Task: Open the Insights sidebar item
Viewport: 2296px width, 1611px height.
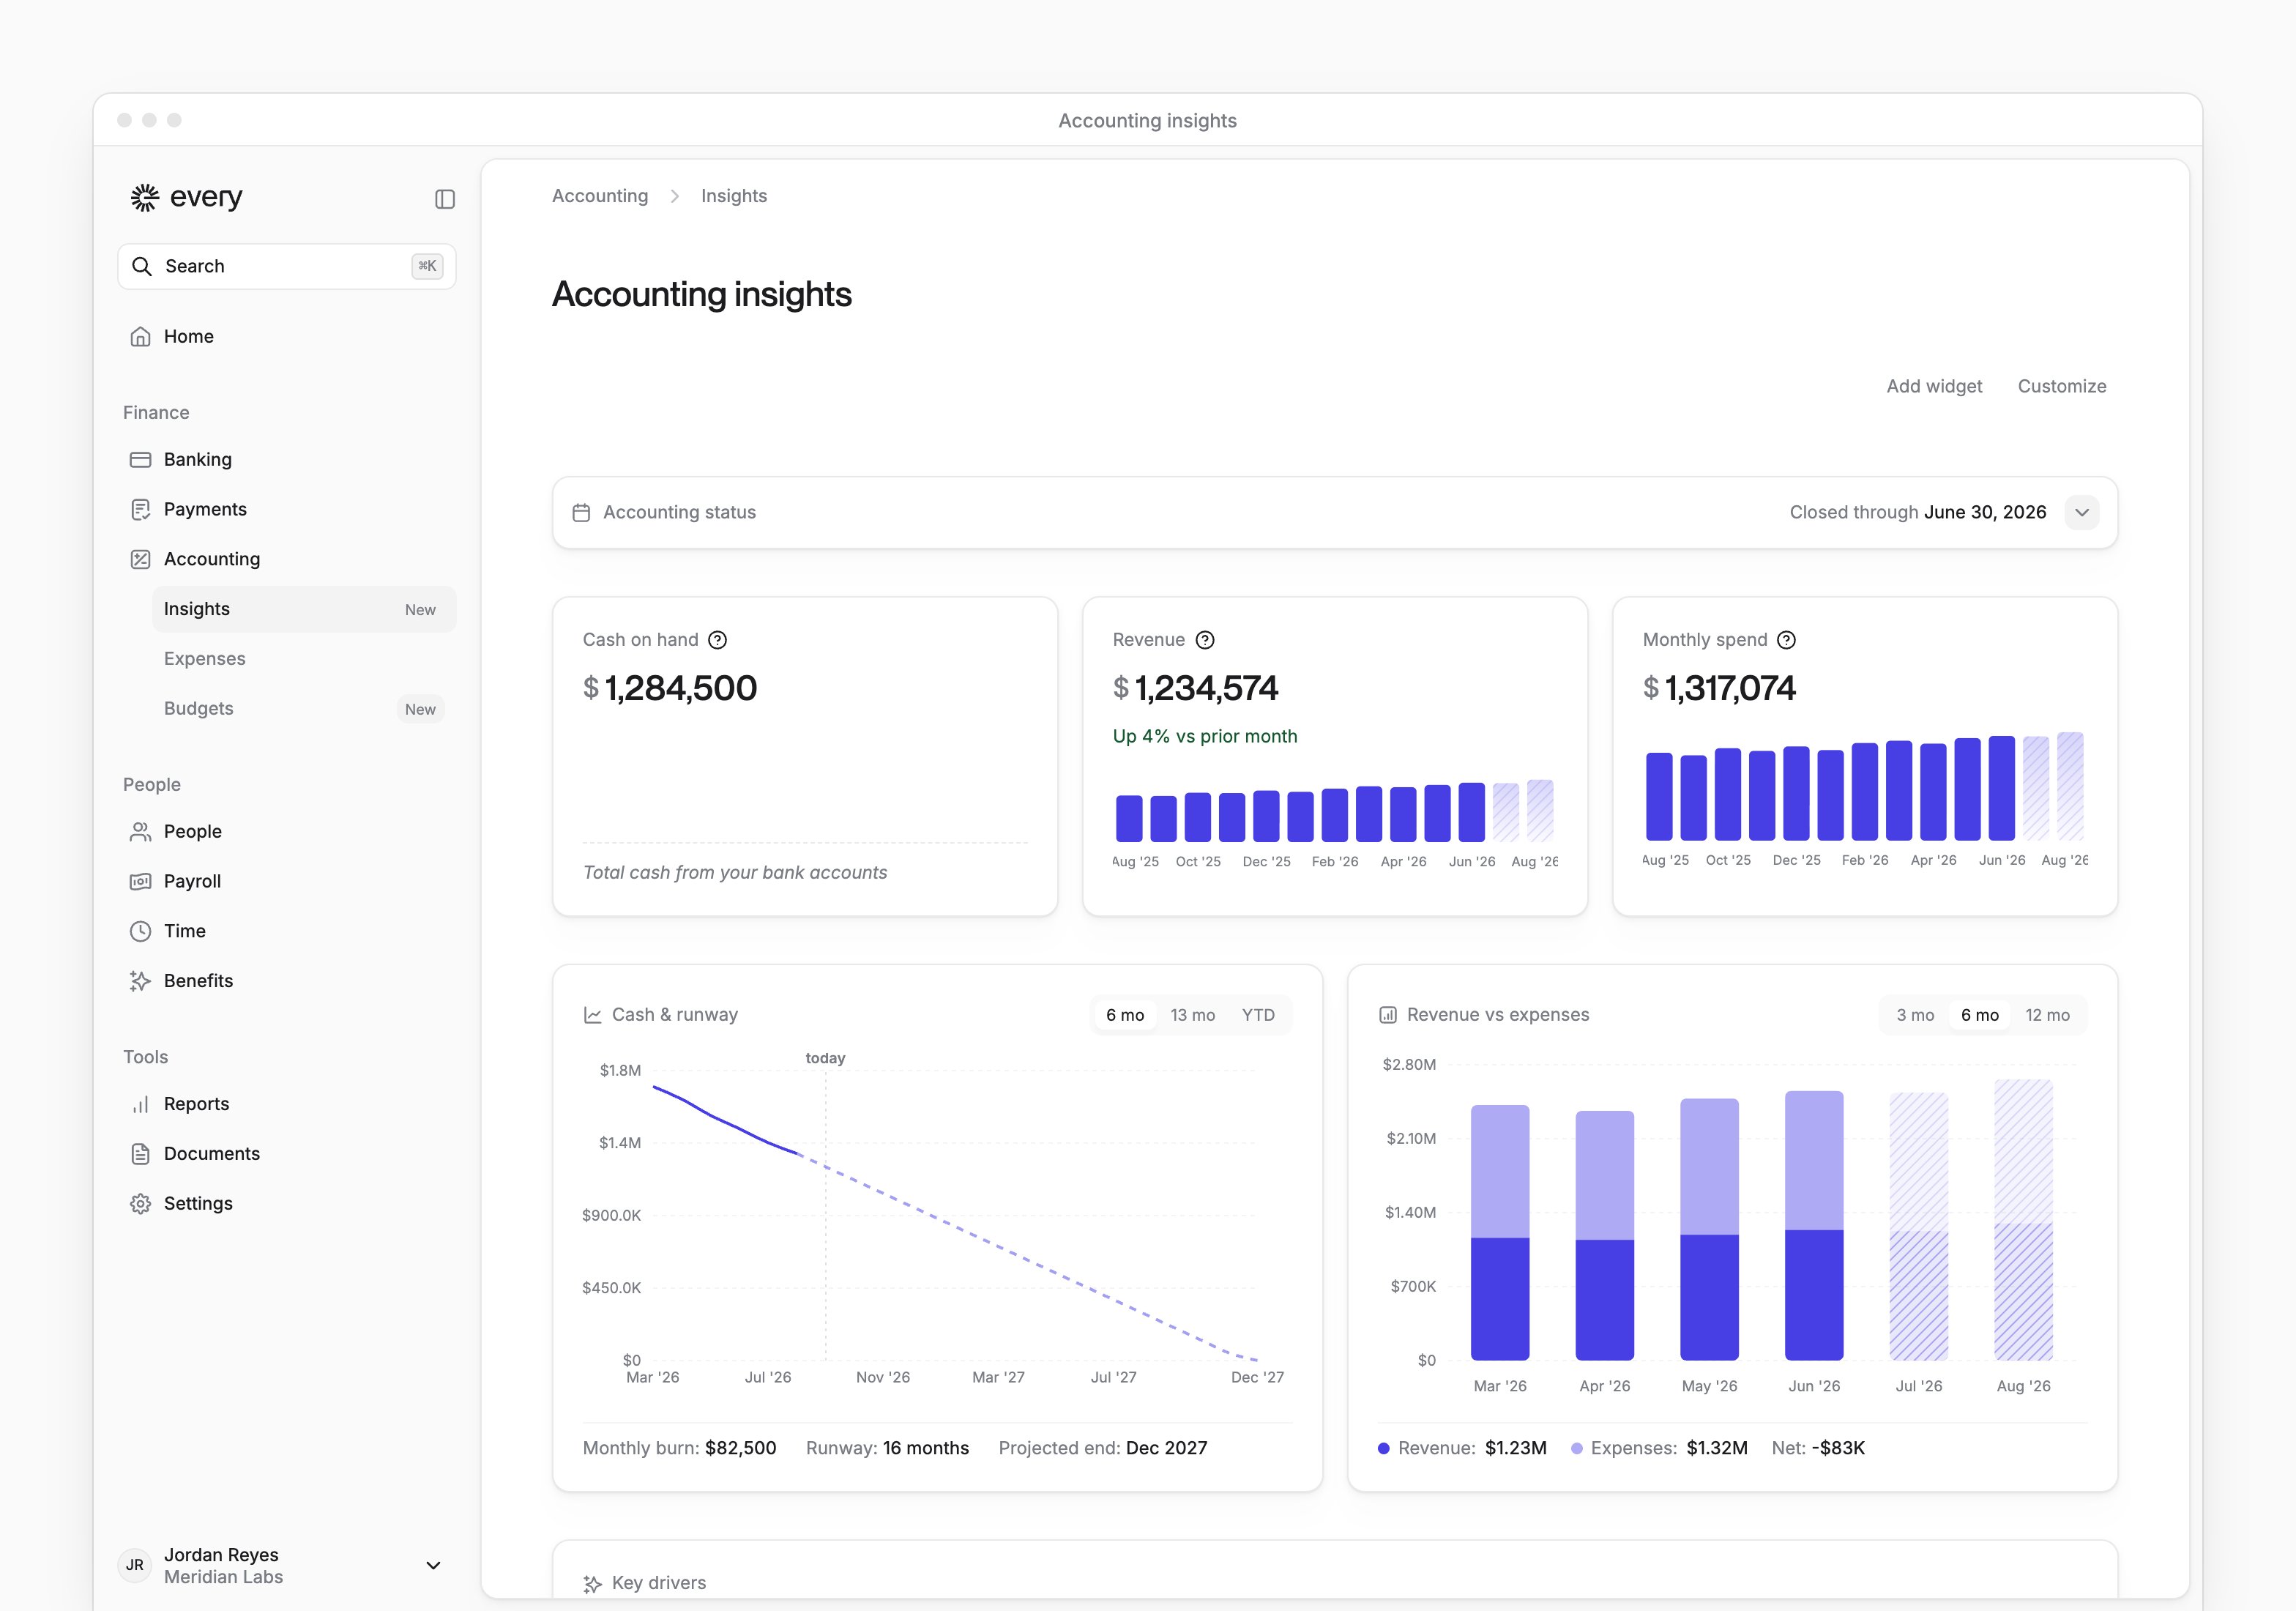Action: click(x=304, y=609)
